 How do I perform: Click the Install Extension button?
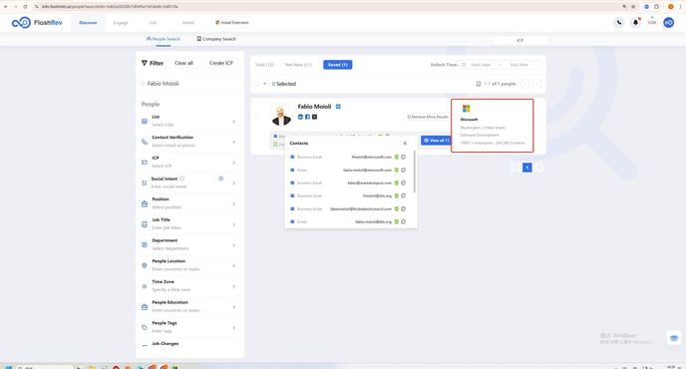click(x=232, y=22)
